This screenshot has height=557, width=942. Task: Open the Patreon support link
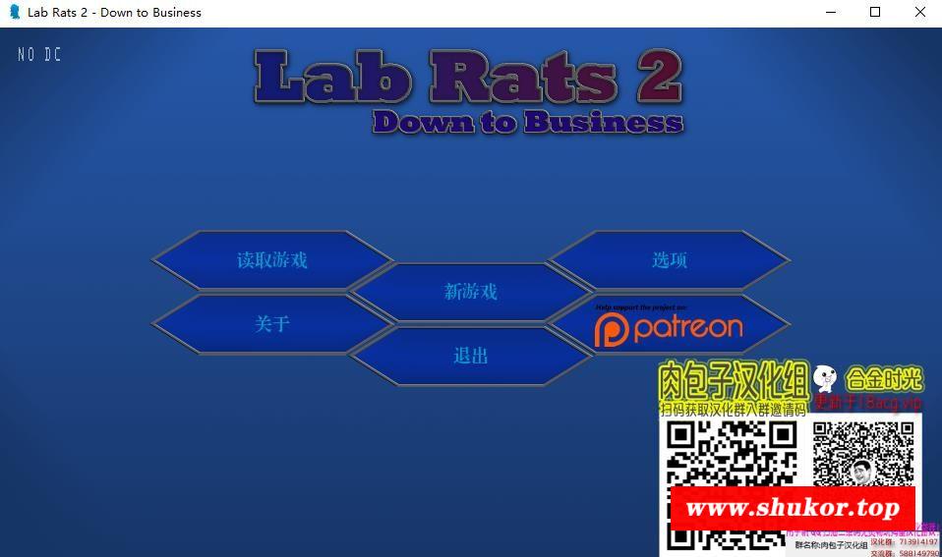[x=670, y=324]
